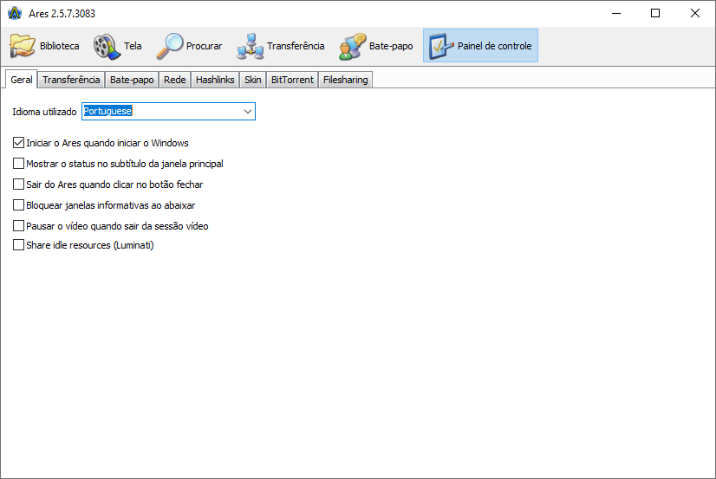The image size is (716, 479).
Task: Click the Portuguese language text field
Action: pyautogui.click(x=160, y=112)
